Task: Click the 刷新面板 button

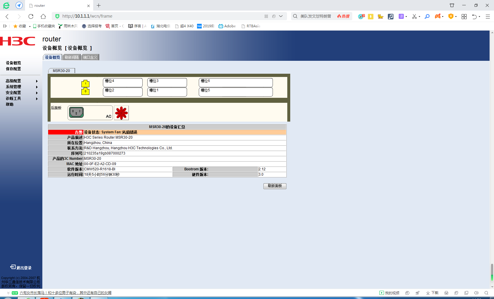Action: pos(275,186)
